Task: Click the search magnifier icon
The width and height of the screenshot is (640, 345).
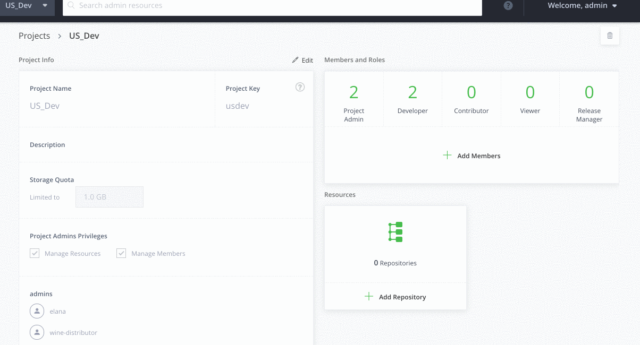Action: [x=71, y=6]
